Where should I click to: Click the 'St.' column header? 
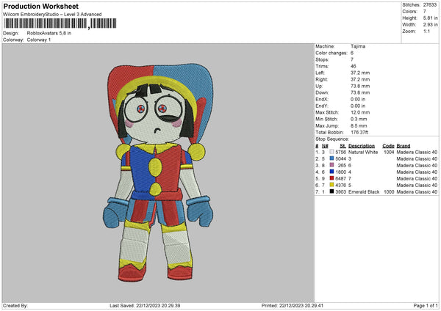[343, 146]
